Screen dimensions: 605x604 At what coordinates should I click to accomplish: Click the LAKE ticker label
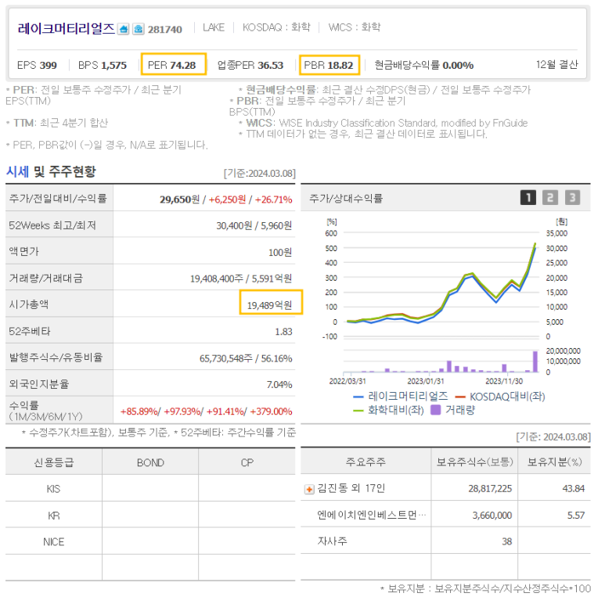click(214, 27)
